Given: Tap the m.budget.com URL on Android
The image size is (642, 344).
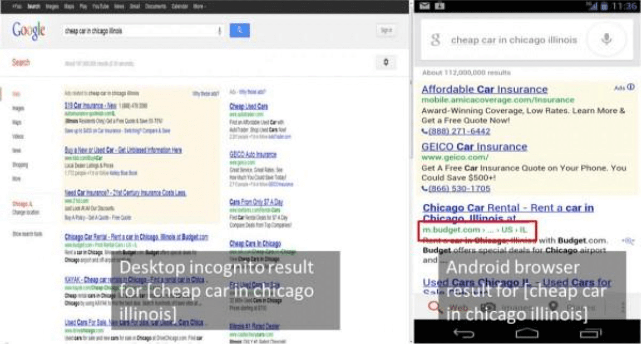Looking at the screenshot, I should tap(474, 230).
